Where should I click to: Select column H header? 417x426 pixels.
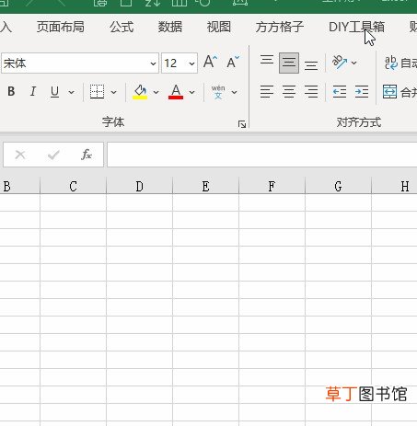[394, 186]
